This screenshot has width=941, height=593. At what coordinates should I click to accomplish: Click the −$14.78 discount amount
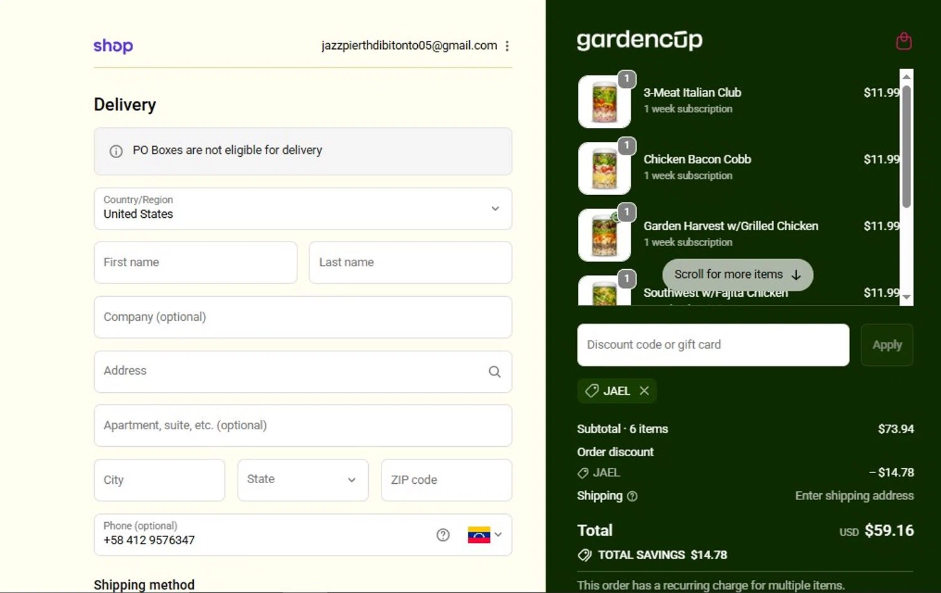891,473
